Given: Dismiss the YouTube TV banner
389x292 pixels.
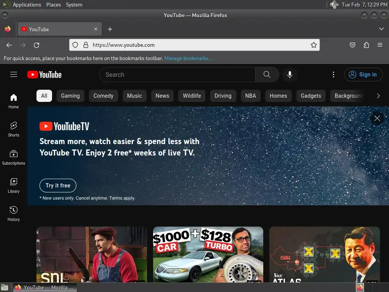Looking at the screenshot, I should pos(377,118).
